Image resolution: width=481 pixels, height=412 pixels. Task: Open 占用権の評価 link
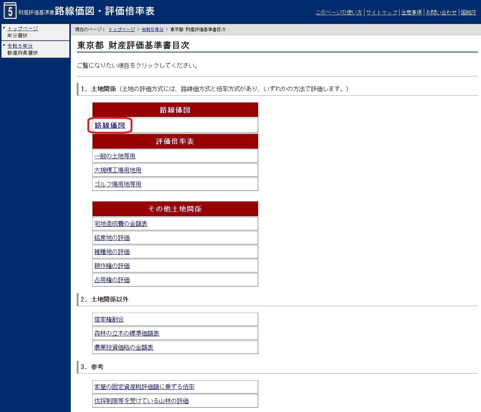pyautogui.click(x=112, y=280)
